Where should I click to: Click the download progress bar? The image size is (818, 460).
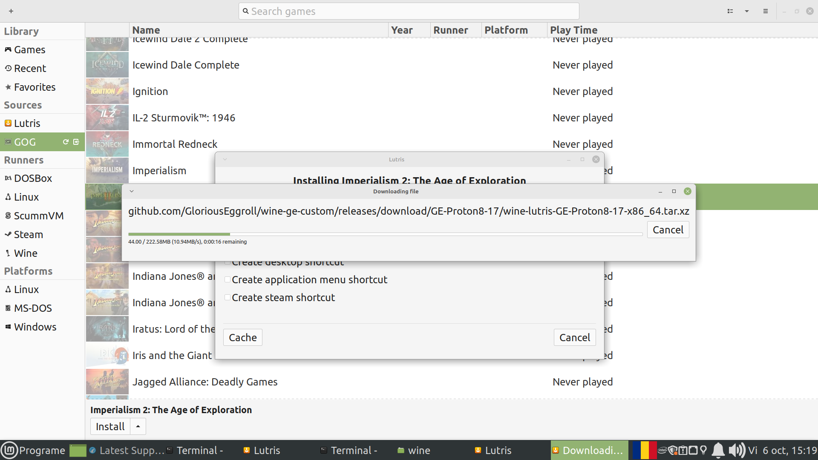[x=385, y=234]
